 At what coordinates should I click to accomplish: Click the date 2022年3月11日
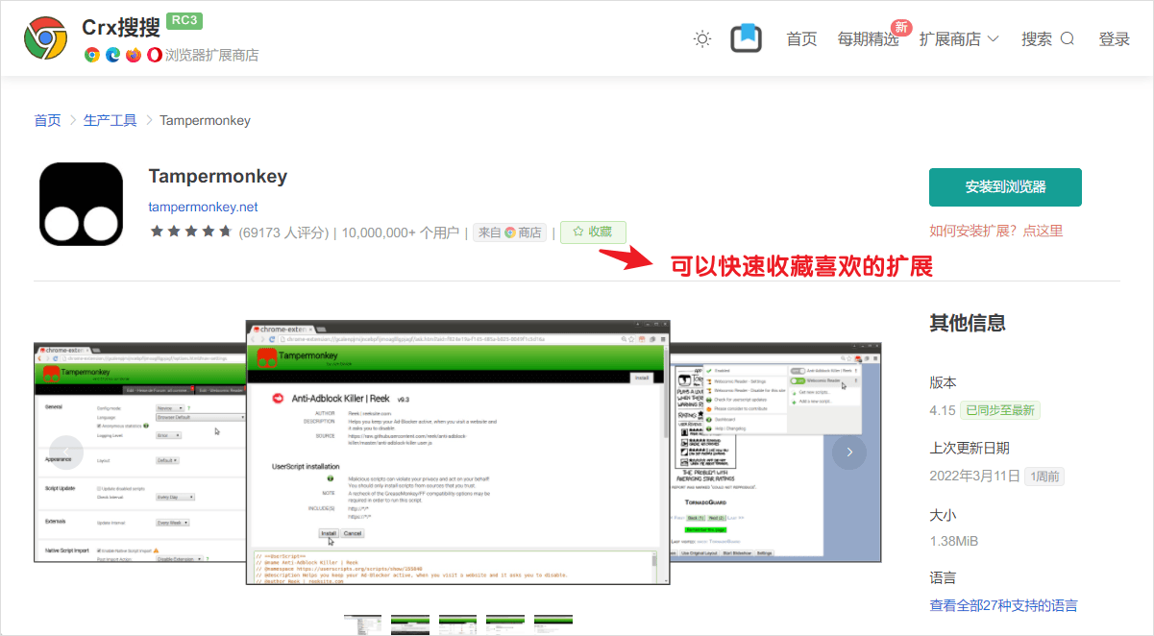click(974, 476)
